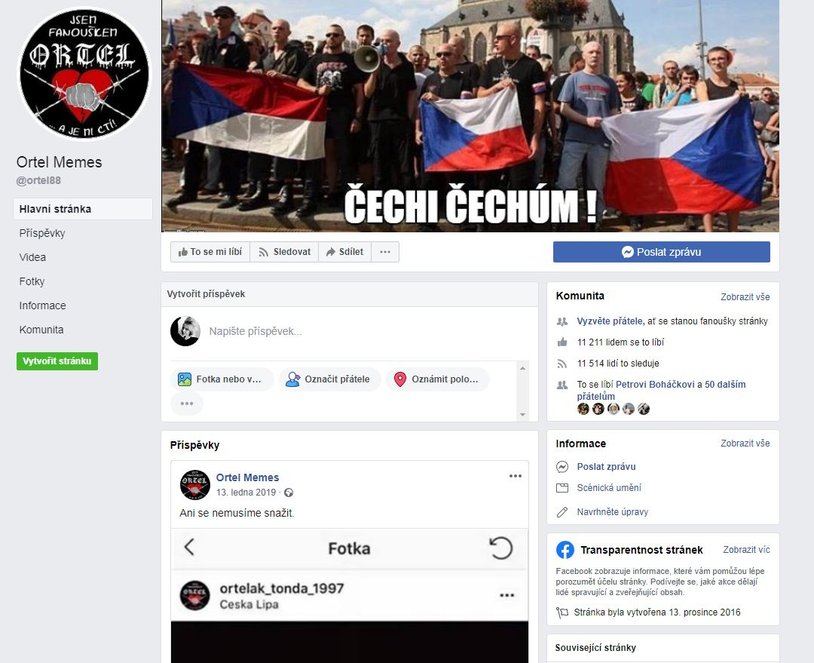
Task: Click the back arrow in the Fotka header
Action: 189,547
